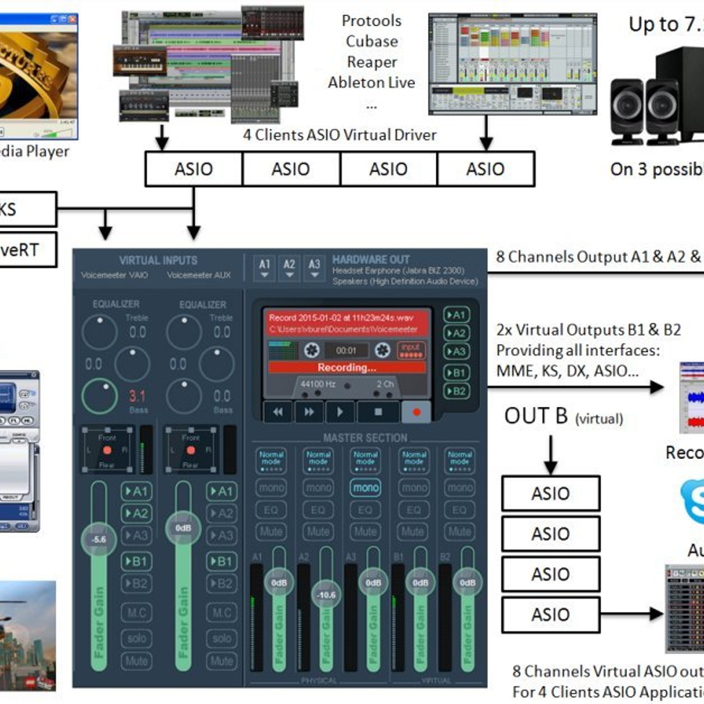Screen dimensions: 704x704
Task: Toggle B1 routing on Voicemeeter VAIO strip
Action: pos(137,561)
